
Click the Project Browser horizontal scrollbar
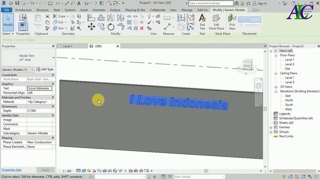click(x=294, y=171)
